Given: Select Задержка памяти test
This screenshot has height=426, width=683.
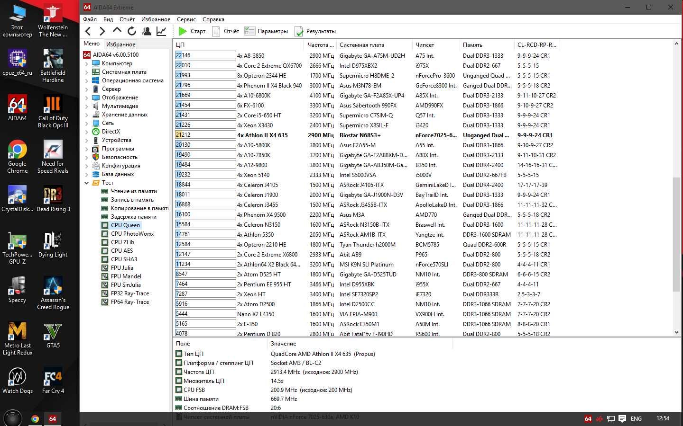Looking at the screenshot, I should (x=134, y=217).
